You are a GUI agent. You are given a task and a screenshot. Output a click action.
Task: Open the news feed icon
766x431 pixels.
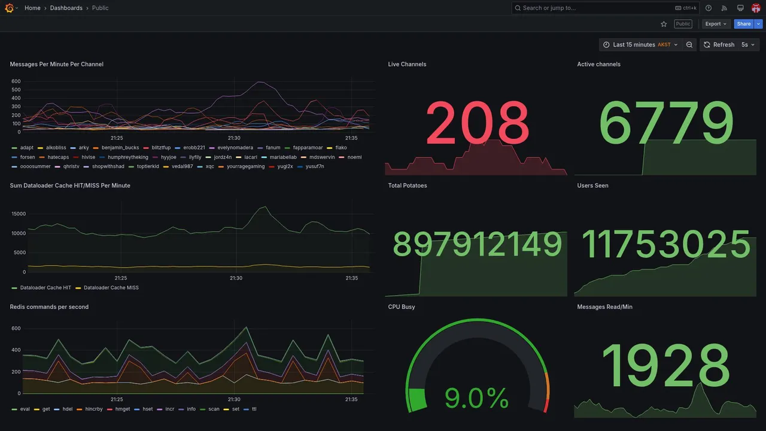pos(724,8)
